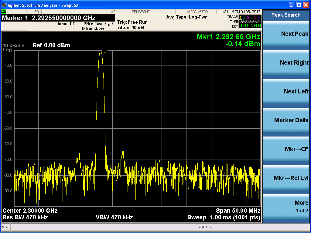Image resolution: width=311 pixels, height=233 pixels.
Task: Click the IFGain:Low label
Action: tap(93, 28)
